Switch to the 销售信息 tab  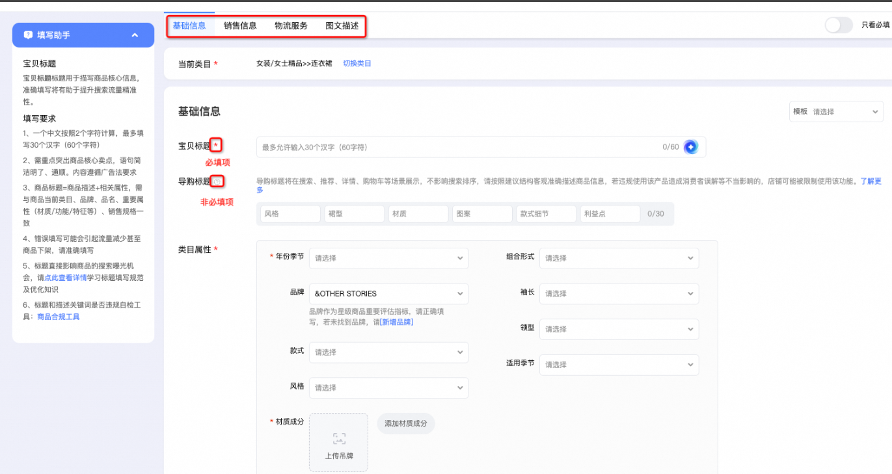coord(240,26)
